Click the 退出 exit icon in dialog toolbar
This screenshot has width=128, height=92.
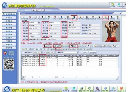tap(118, 18)
